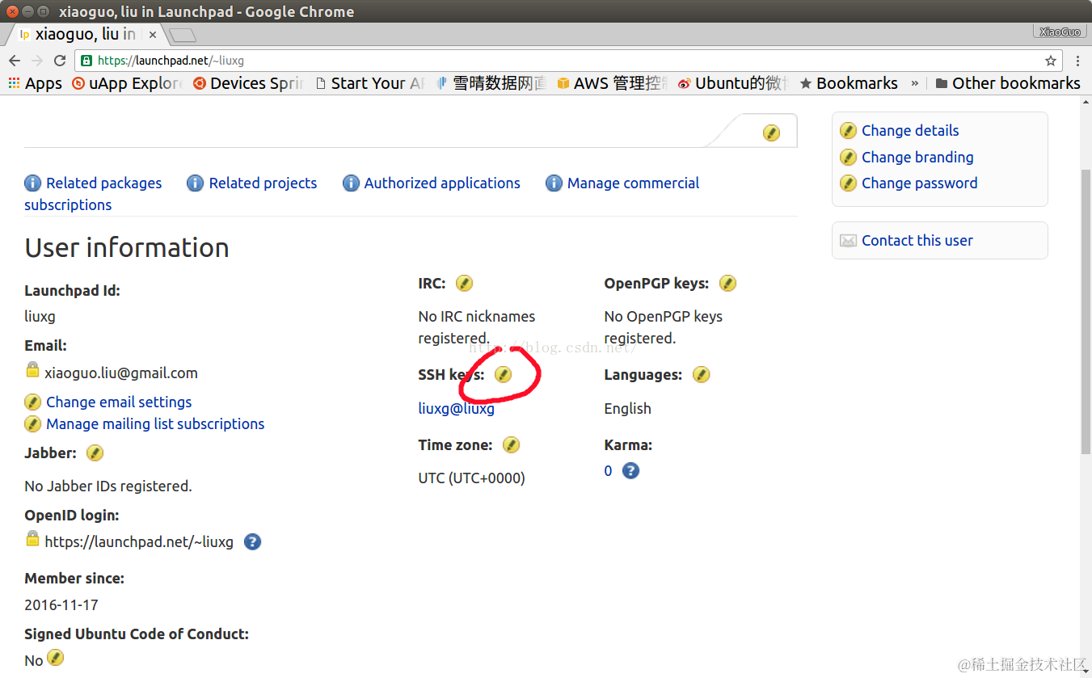Open Manage commercial subscriptions link
Viewport: 1092px width, 678px height.
click(633, 183)
